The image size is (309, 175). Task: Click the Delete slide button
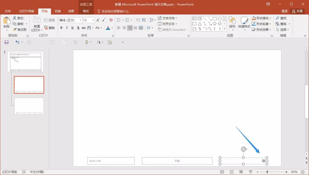pos(49,28)
